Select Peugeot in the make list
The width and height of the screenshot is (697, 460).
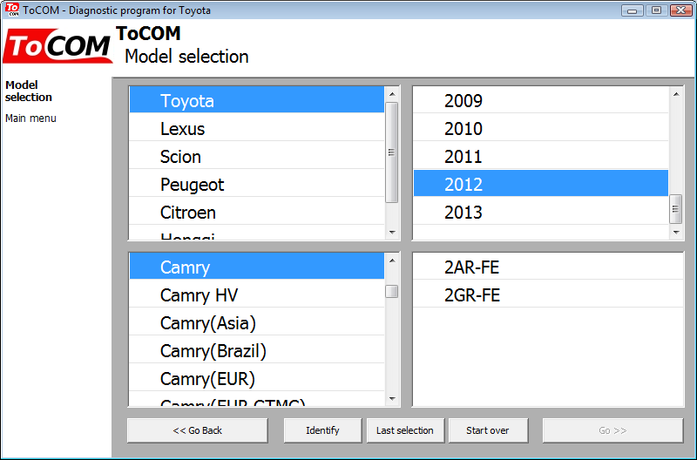[257, 185]
